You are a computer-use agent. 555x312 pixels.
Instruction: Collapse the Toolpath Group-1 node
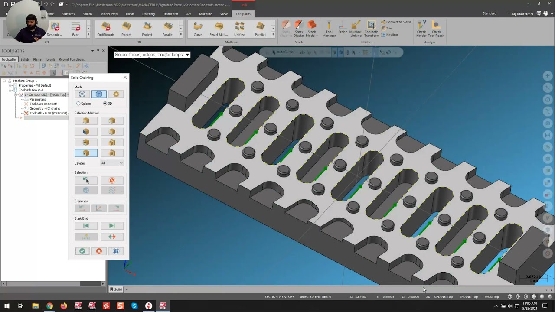[10, 90]
